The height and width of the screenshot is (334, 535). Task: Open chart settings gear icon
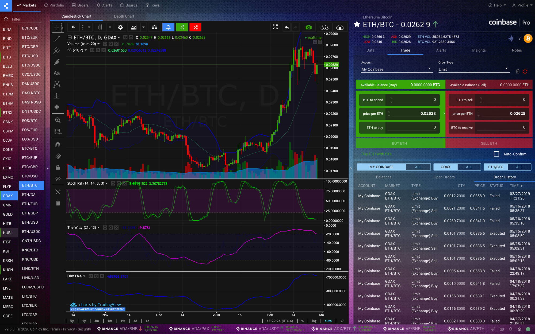pyautogui.click(x=120, y=27)
